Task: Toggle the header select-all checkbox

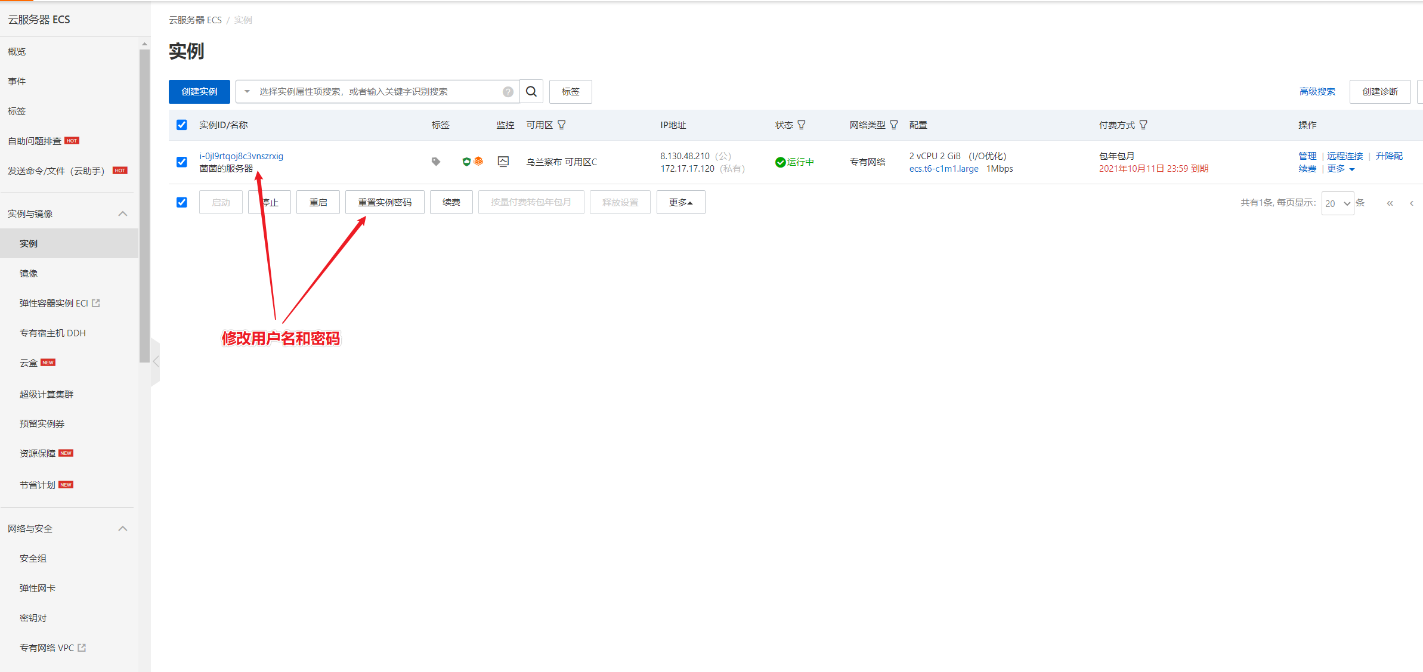Action: coord(182,125)
